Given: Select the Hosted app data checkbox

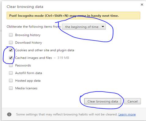Looking at the screenshot, I should click(x=11, y=81).
